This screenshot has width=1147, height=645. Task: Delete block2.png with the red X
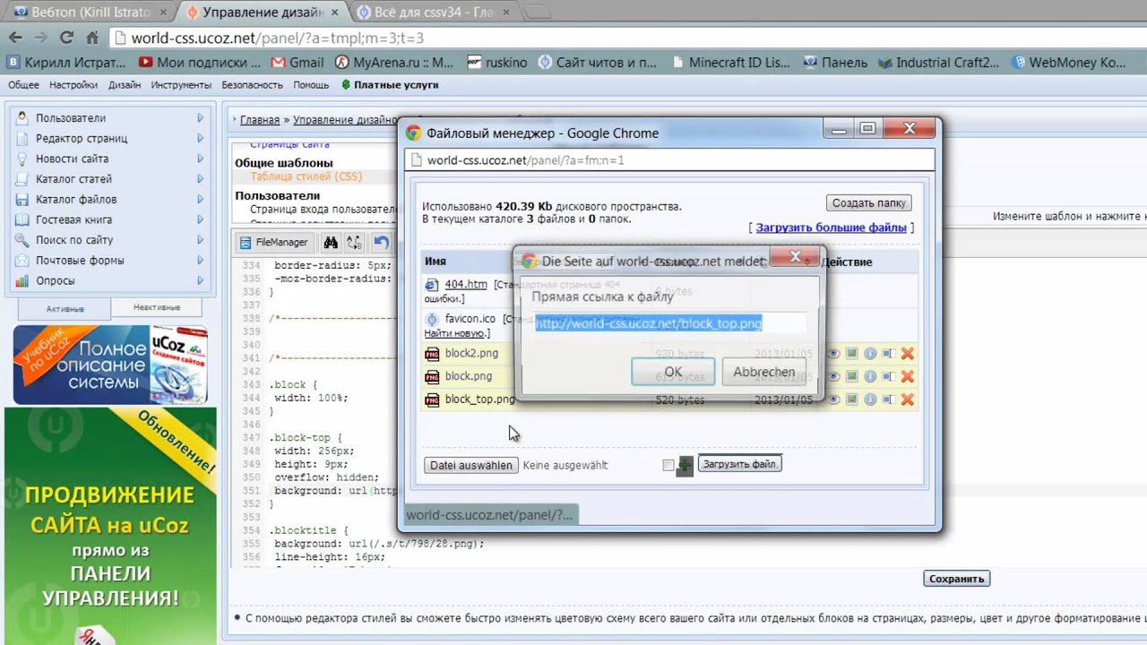(x=907, y=353)
